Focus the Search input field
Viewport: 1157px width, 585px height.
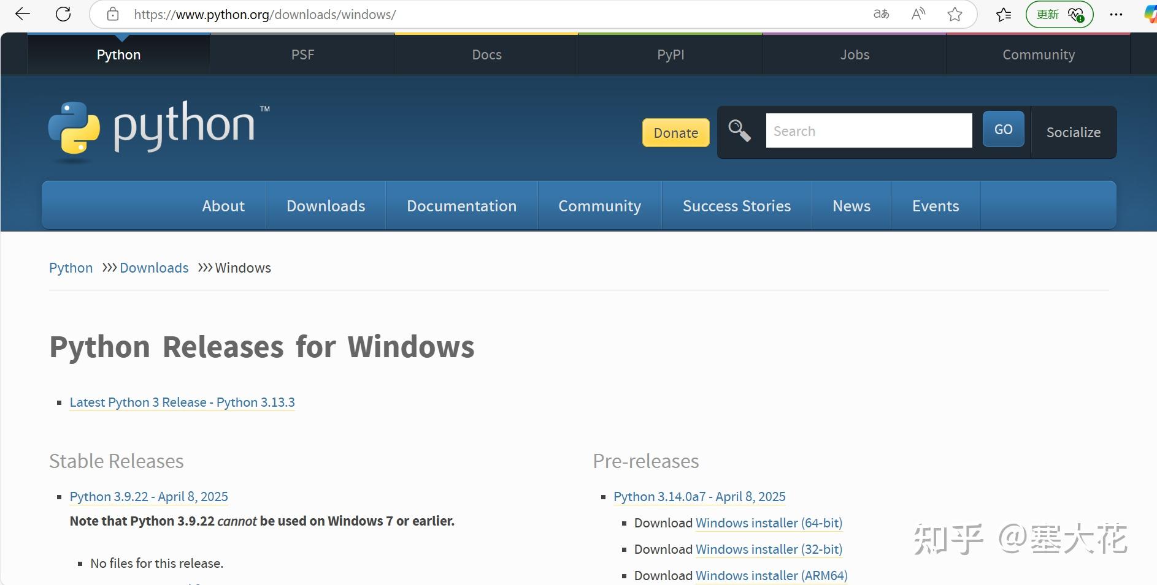coord(869,130)
